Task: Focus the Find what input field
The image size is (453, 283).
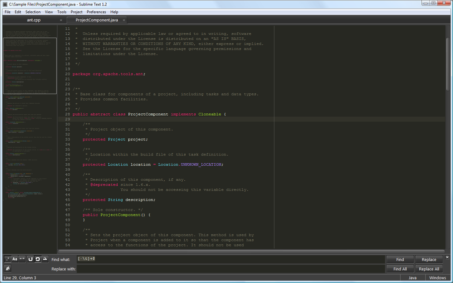Action: click(231, 259)
